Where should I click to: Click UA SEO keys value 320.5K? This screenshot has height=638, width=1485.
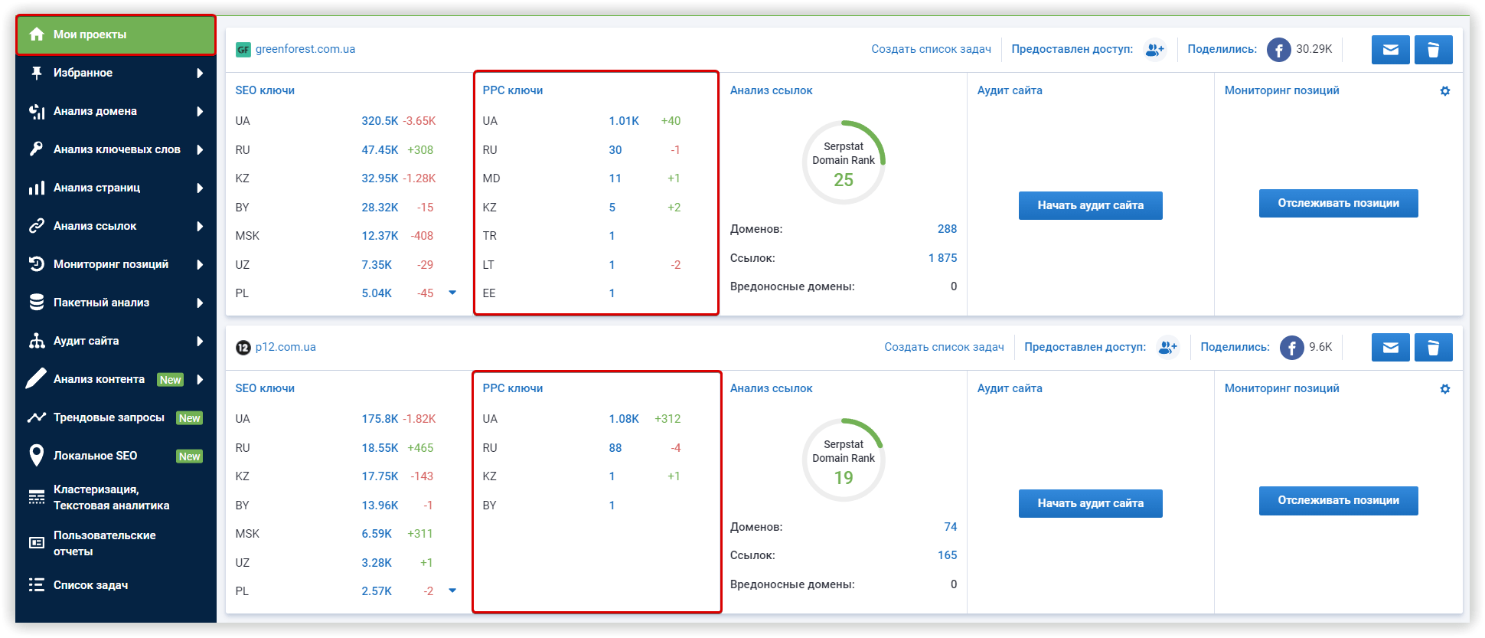[x=380, y=121]
